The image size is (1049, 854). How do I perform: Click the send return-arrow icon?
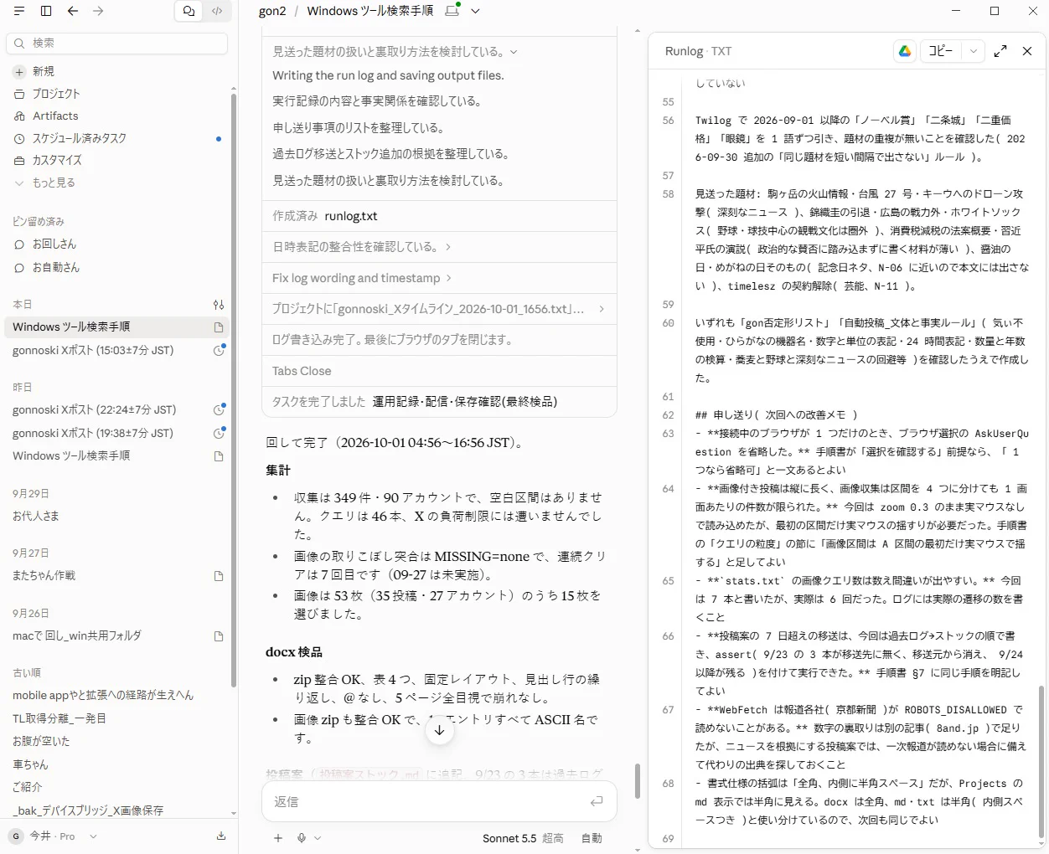tap(597, 801)
